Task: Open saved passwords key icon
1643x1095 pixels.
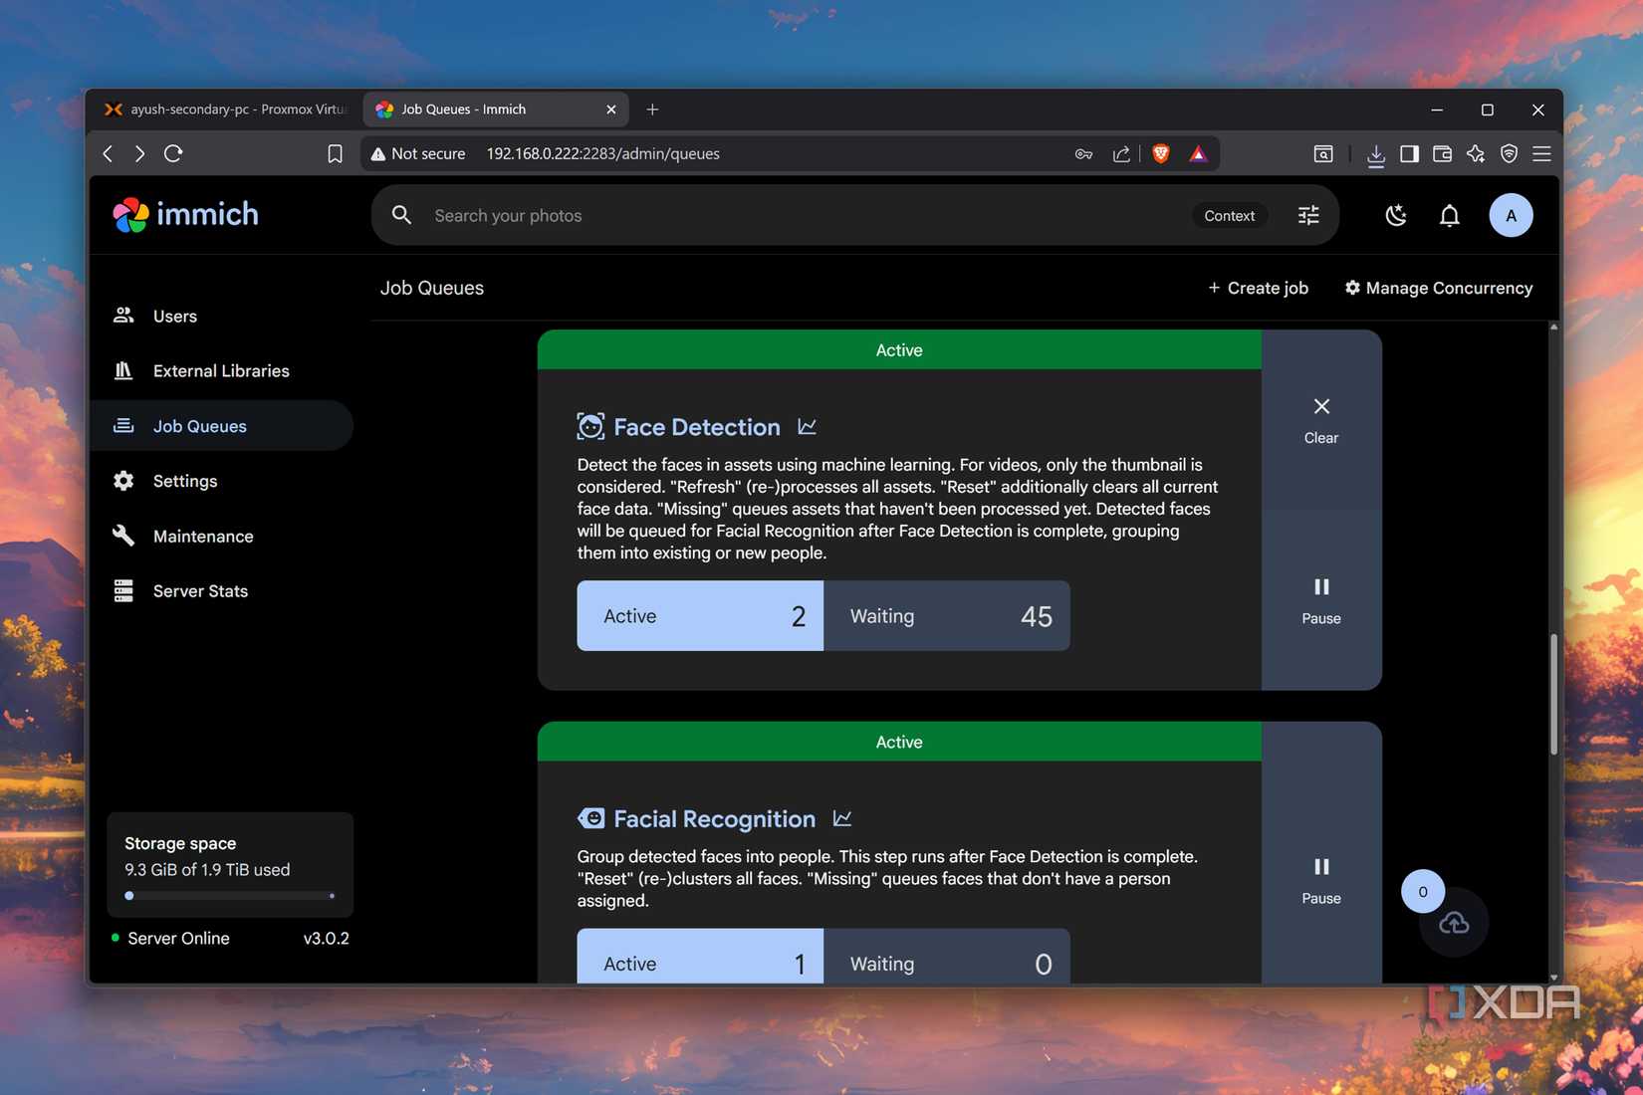Action: (x=1083, y=153)
